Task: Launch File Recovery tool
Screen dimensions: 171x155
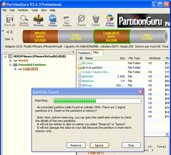Action: coord(39,21)
